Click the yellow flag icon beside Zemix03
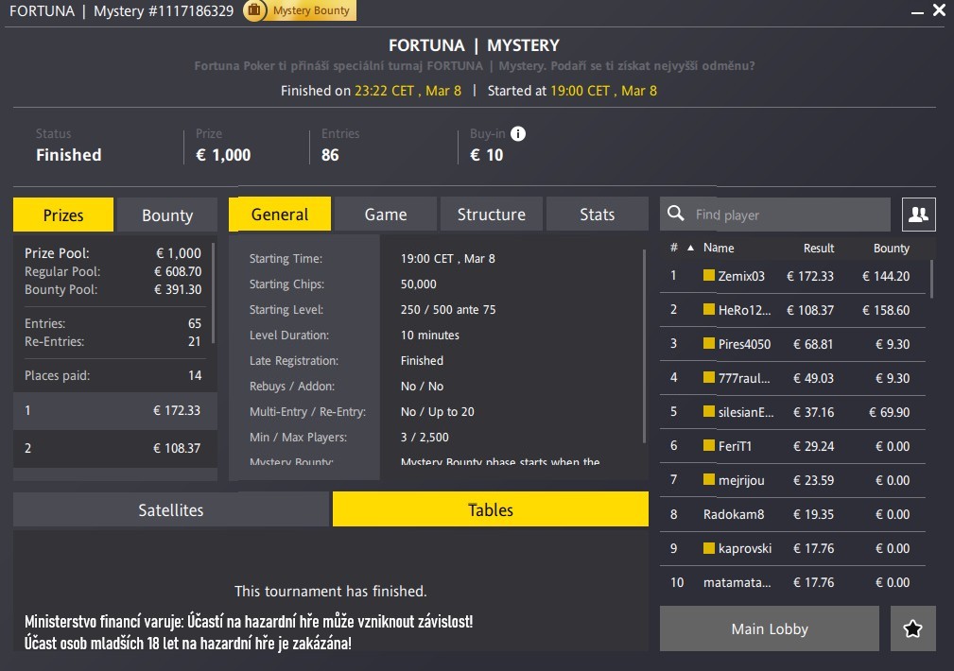Image resolution: width=954 pixels, height=671 pixels. 709,275
